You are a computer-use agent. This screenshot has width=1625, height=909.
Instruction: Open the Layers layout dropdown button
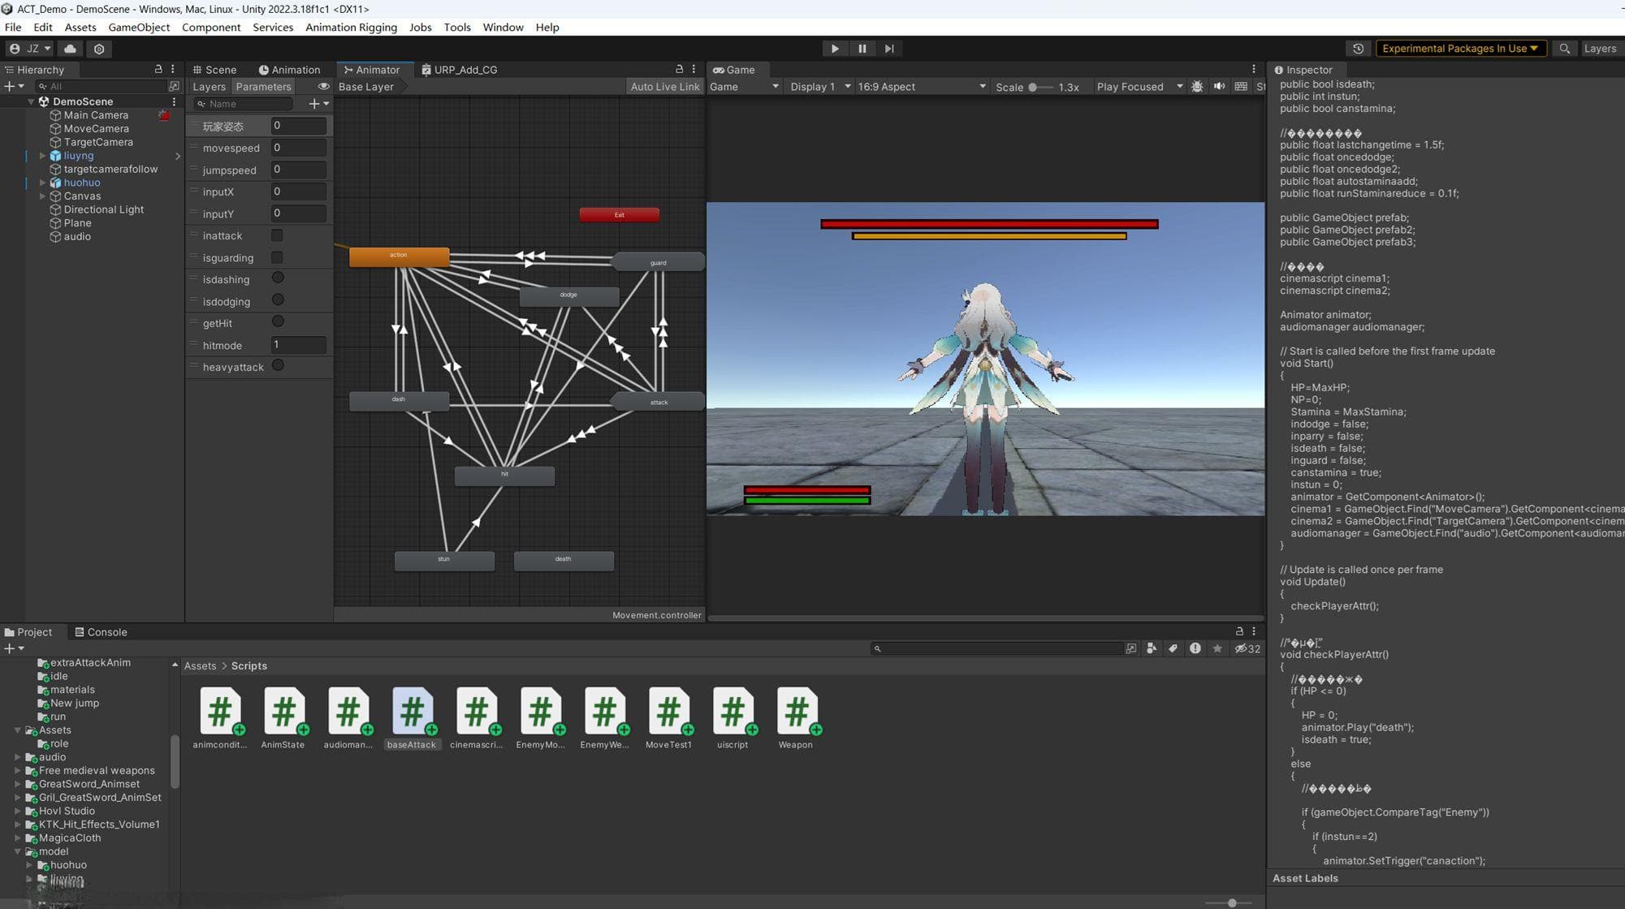(1600, 49)
